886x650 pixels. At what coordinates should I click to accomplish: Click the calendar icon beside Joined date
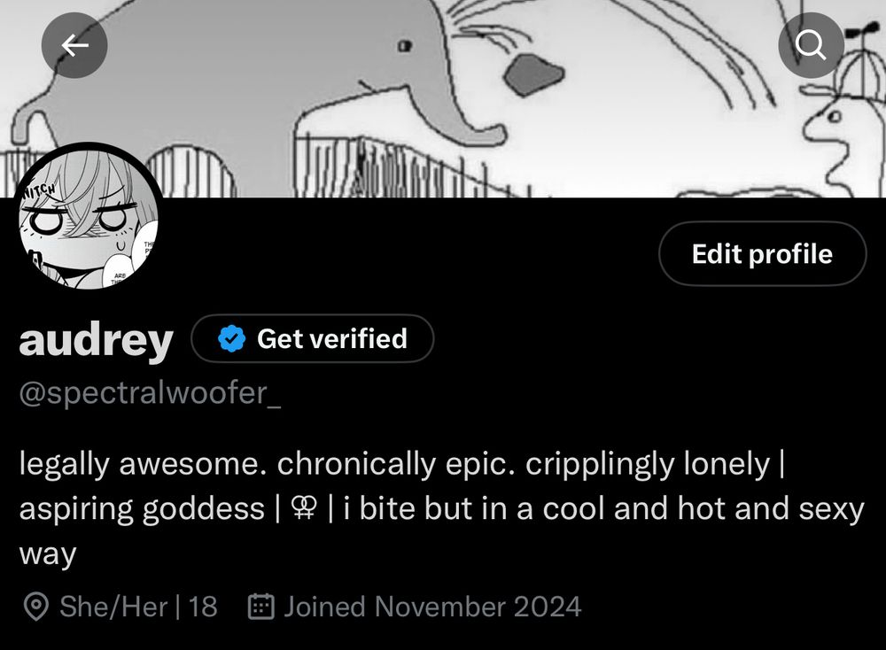click(261, 607)
